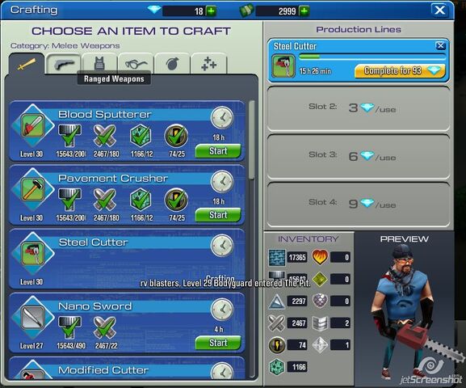Start crafting Nano Sword

(218, 343)
